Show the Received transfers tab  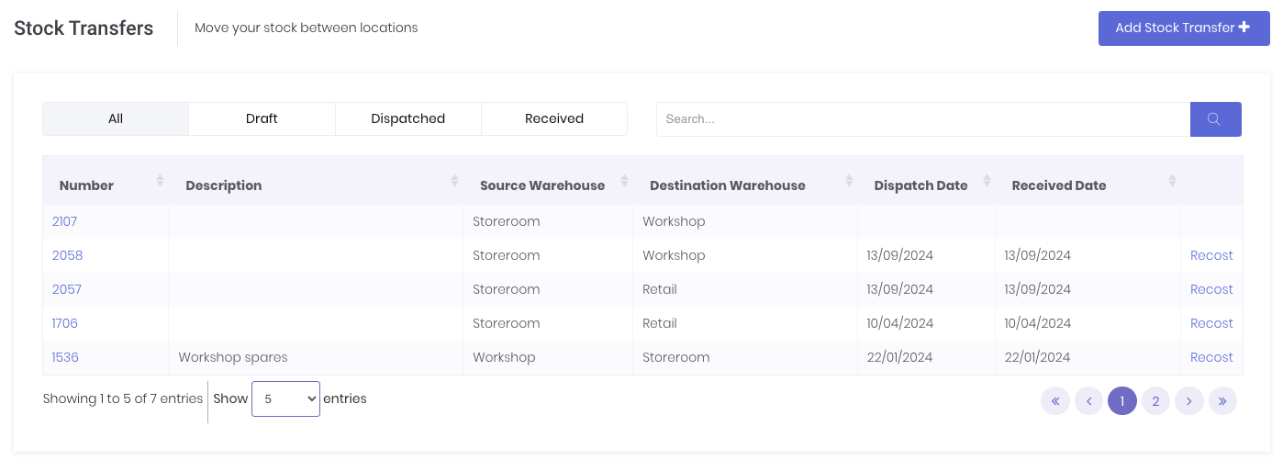click(554, 118)
